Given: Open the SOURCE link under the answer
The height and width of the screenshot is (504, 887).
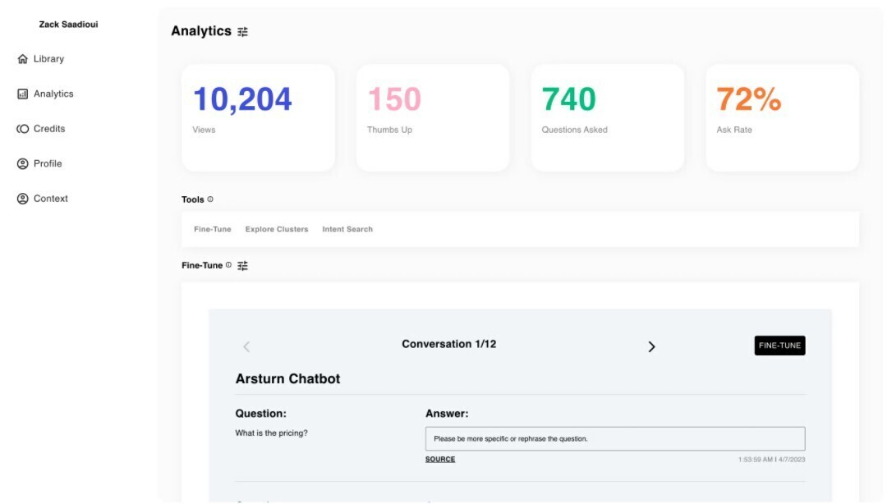Looking at the screenshot, I should 440,460.
